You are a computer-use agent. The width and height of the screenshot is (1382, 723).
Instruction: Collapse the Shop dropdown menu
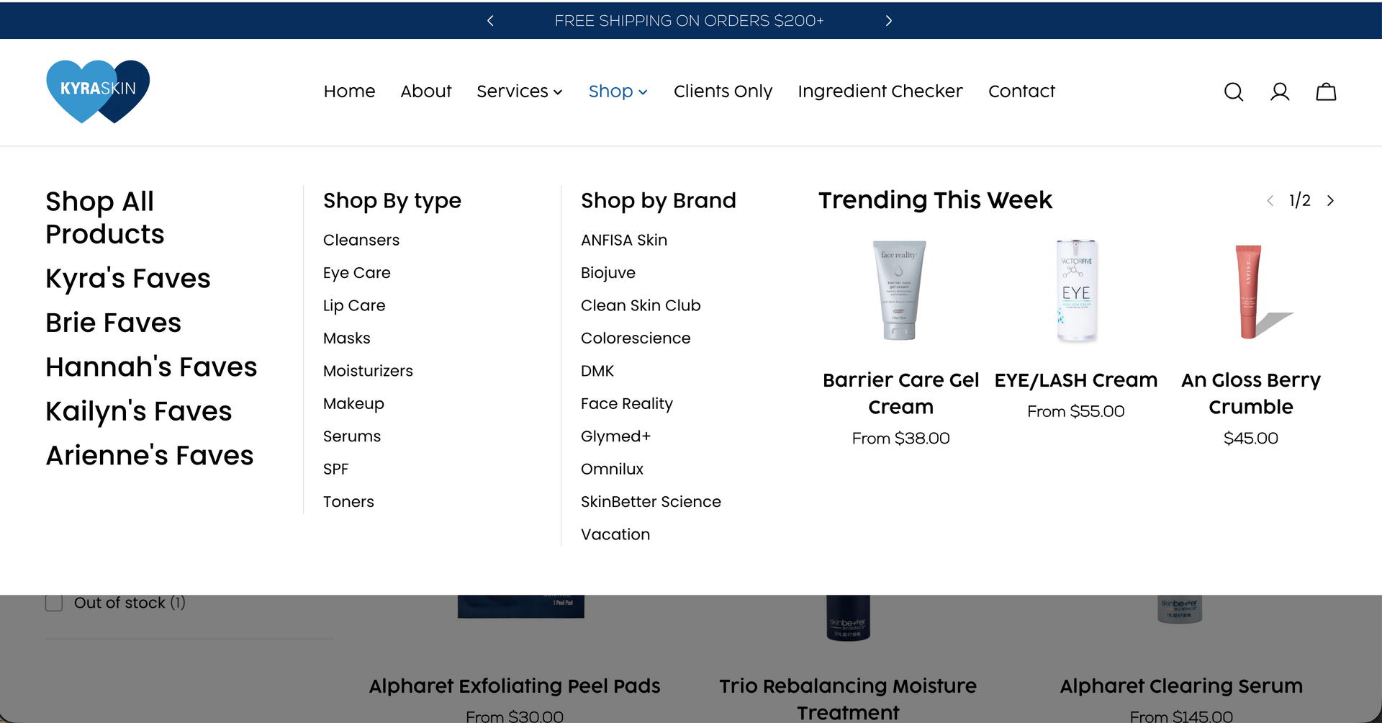pos(618,91)
